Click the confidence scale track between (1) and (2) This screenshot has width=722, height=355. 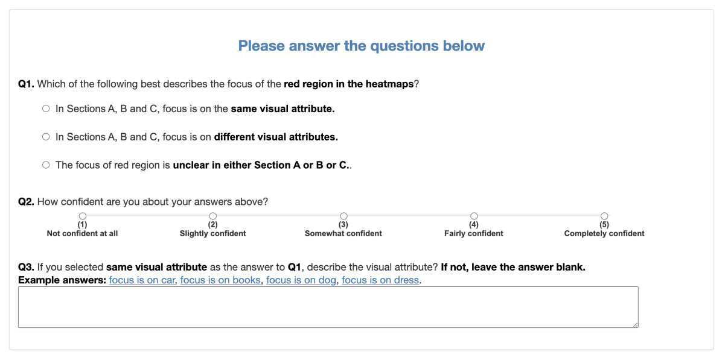147,215
